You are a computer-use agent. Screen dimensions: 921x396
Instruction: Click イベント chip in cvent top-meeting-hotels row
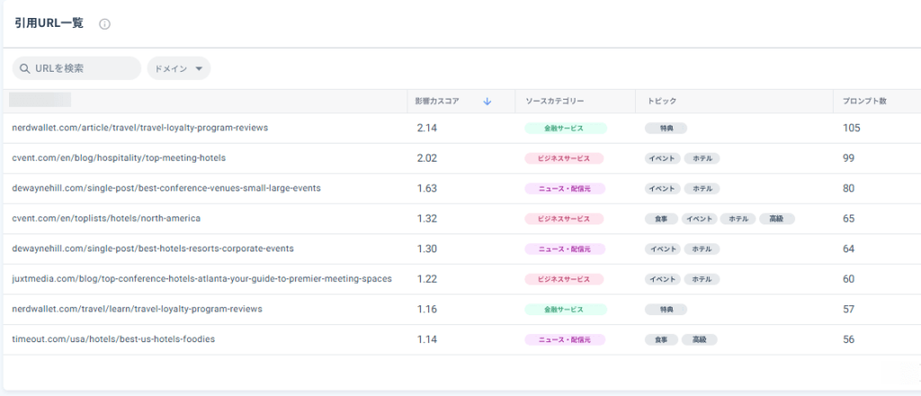pos(663,158)
